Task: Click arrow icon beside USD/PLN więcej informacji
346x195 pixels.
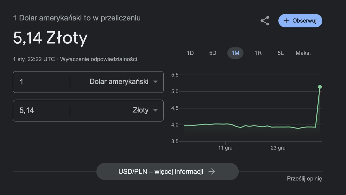Action: [212, 171]
